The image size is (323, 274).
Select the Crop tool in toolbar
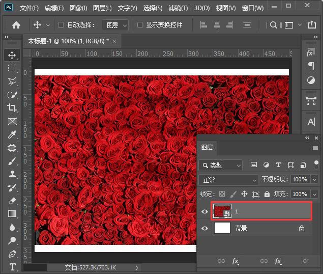point(12,108)
